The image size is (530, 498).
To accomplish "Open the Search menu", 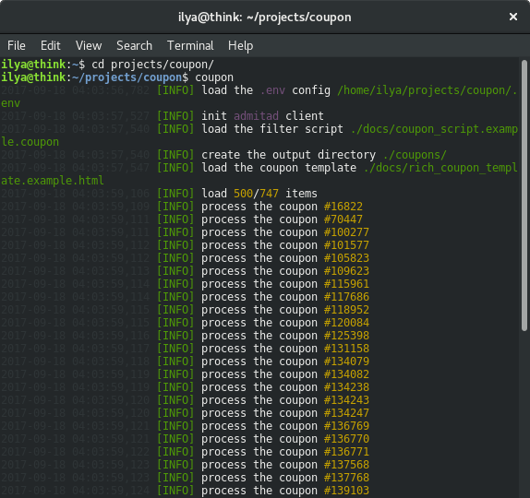I will [x=134, y=45].
